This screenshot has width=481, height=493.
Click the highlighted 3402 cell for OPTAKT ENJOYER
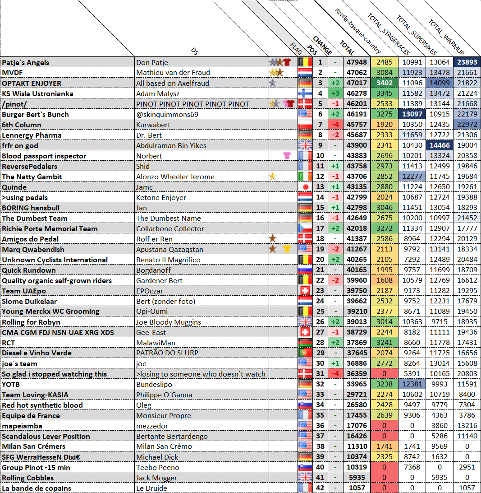click(384, 83)
